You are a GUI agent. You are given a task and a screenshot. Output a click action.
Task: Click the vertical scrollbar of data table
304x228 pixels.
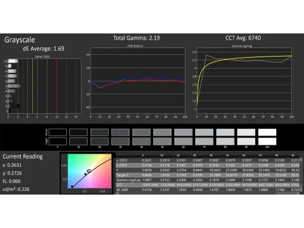tap(301, 175)
